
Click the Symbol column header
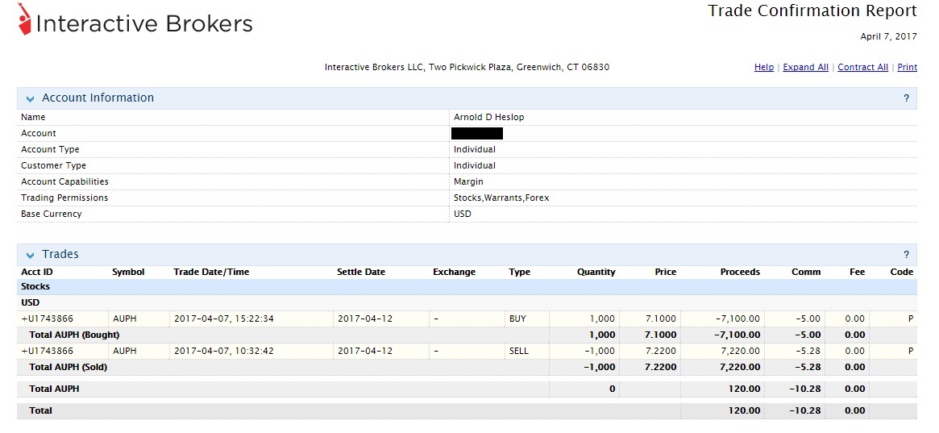point(128,272)
